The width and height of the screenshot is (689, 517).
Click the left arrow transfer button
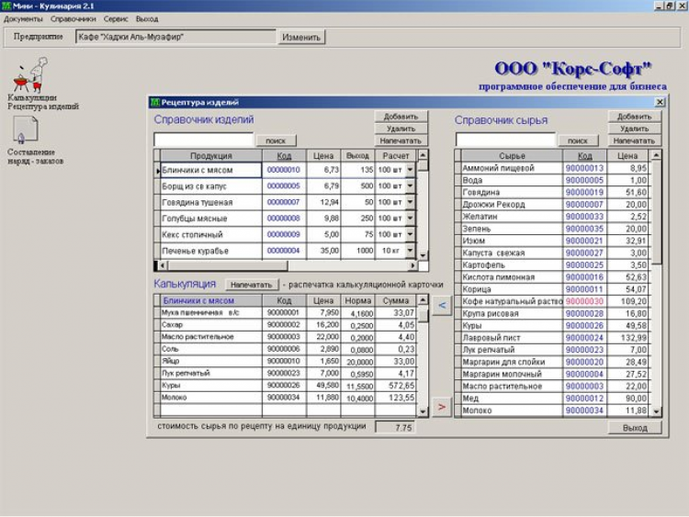pyautogui.click(x=442, y=306)
